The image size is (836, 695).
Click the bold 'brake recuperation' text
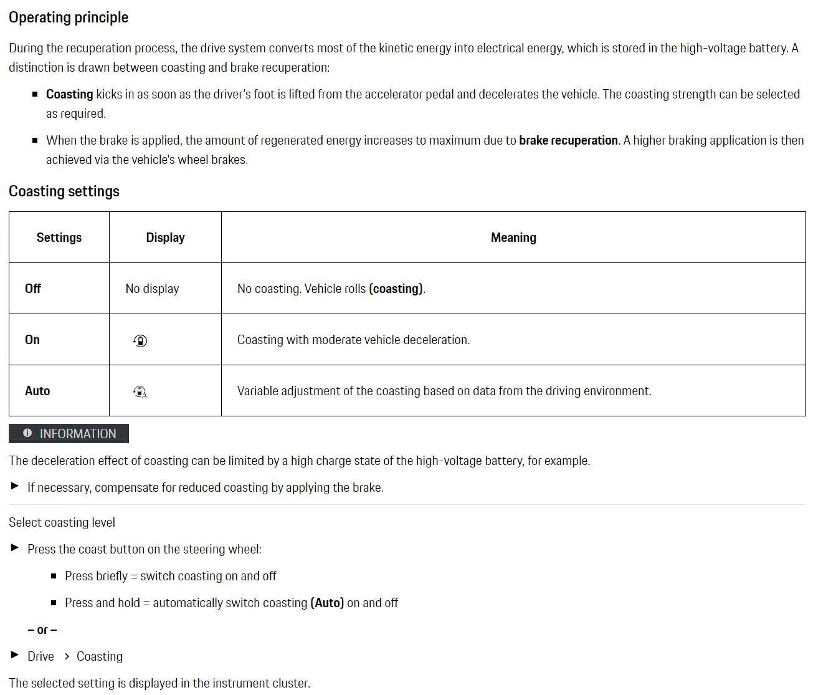point(568,140)
